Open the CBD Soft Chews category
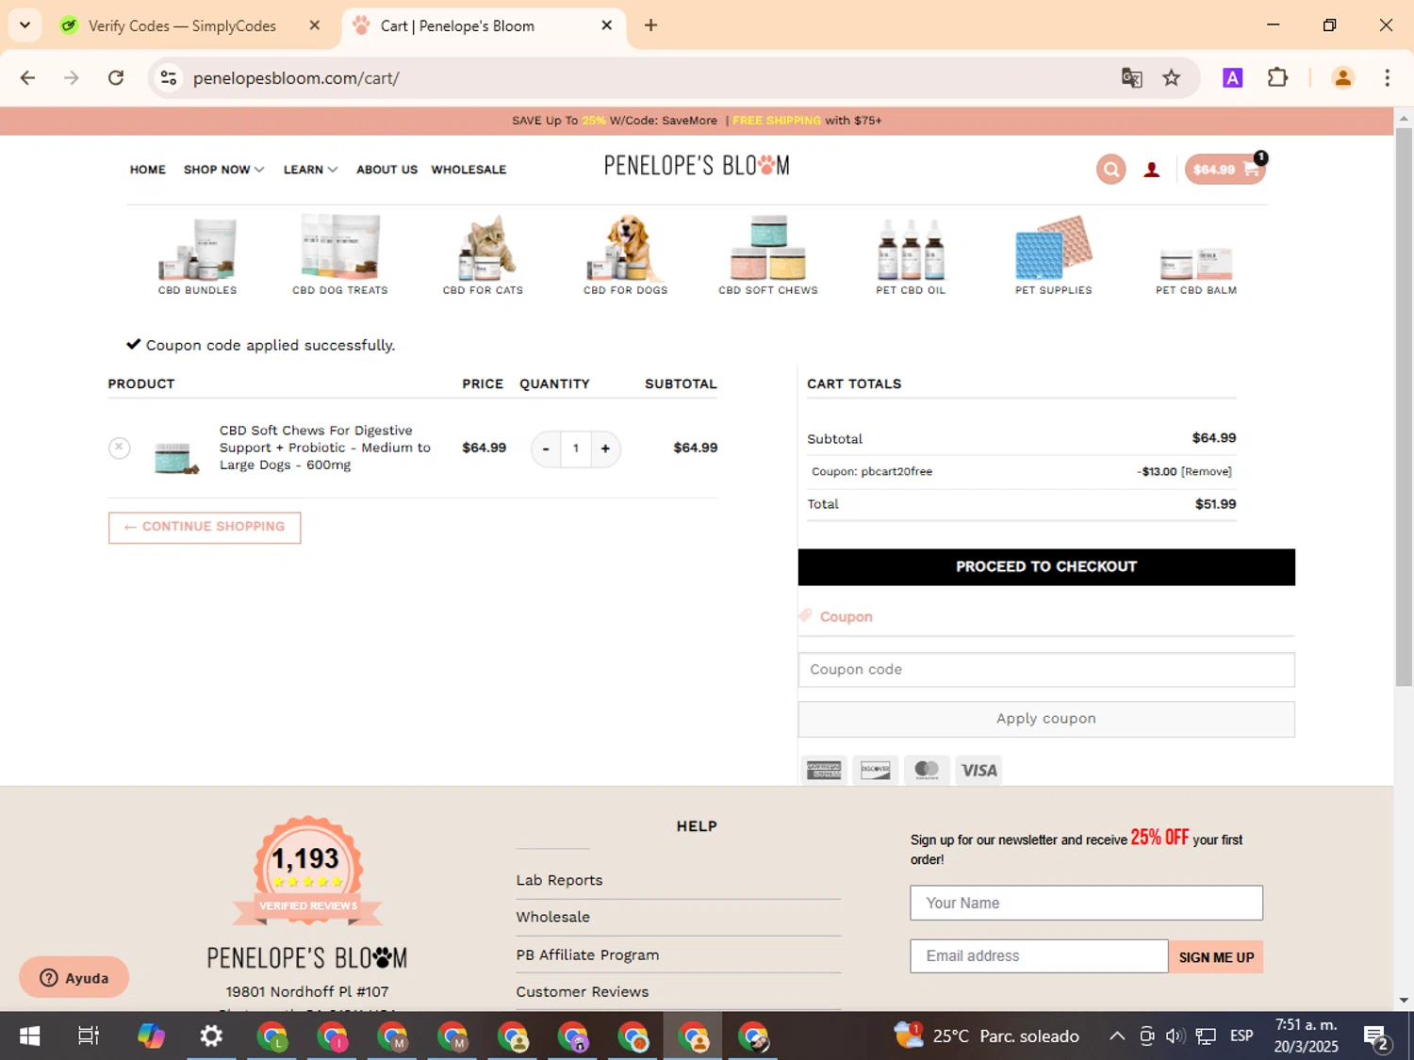The image size is (1414, 1060). (768, 254)
